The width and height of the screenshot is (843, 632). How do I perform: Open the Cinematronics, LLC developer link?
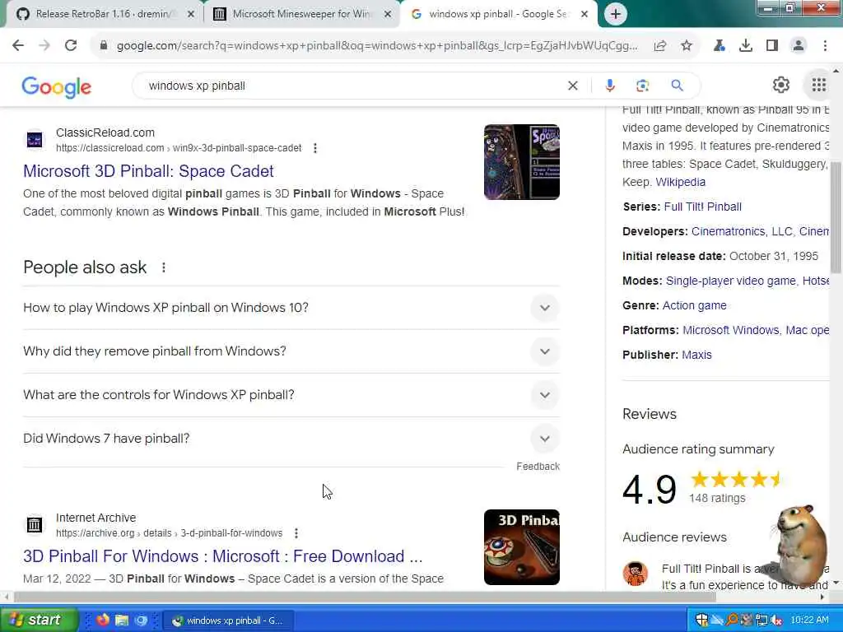click(x=742, y=231)
